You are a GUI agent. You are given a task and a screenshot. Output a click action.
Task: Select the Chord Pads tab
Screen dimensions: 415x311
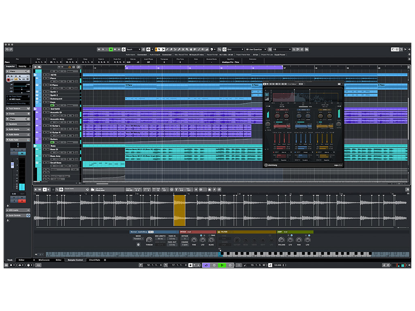point(94,260)
